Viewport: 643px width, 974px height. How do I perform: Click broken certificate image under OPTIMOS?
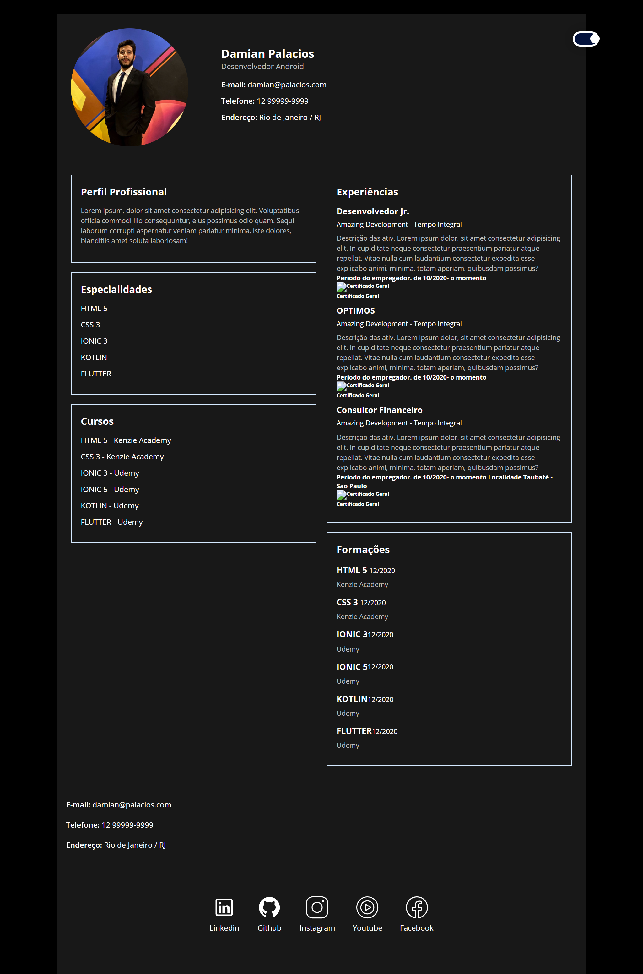(341, 386)
